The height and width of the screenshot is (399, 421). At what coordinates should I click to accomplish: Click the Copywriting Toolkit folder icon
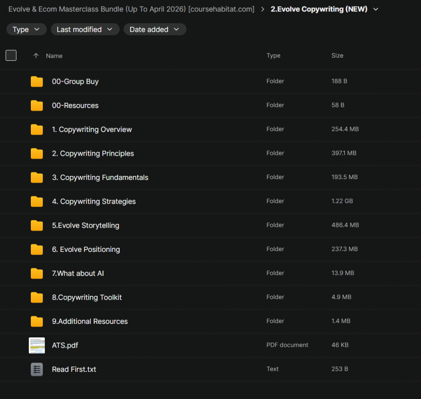37,298
